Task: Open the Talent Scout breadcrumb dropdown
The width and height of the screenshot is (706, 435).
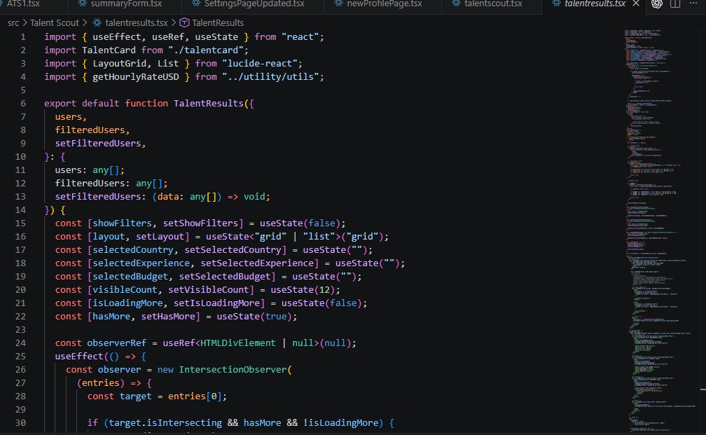Action: pos(54,22)
